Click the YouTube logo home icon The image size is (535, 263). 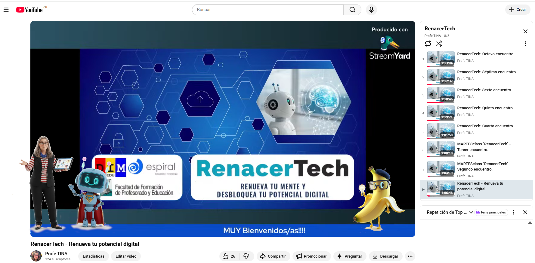pos(29,10)
